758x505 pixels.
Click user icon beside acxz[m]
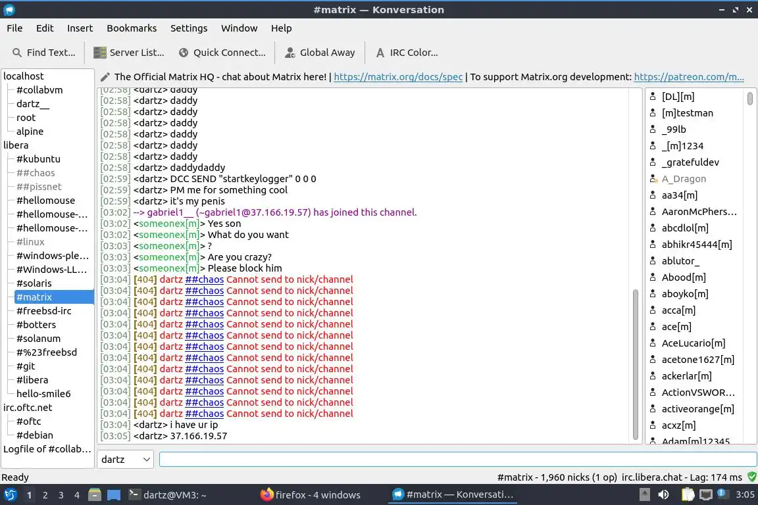653,425
